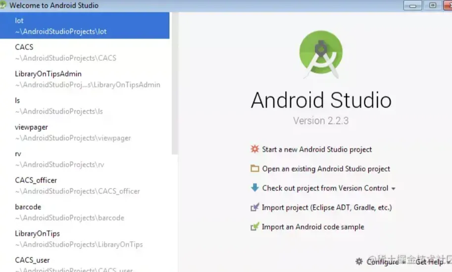
Task: Click the blue download arrow Version Control icon
Action: click(x=255, y=187)
